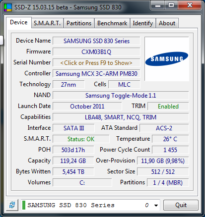Click the green drive status indicator

[24, 205]
